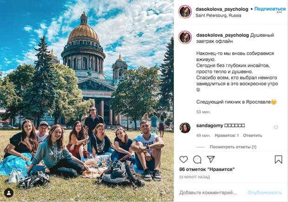Open the Saint Petersburg, Russia location
This screenshot has width=288, height=202.
(218, 16)
